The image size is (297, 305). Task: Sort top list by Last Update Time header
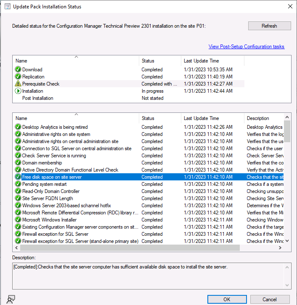point(212,61)
